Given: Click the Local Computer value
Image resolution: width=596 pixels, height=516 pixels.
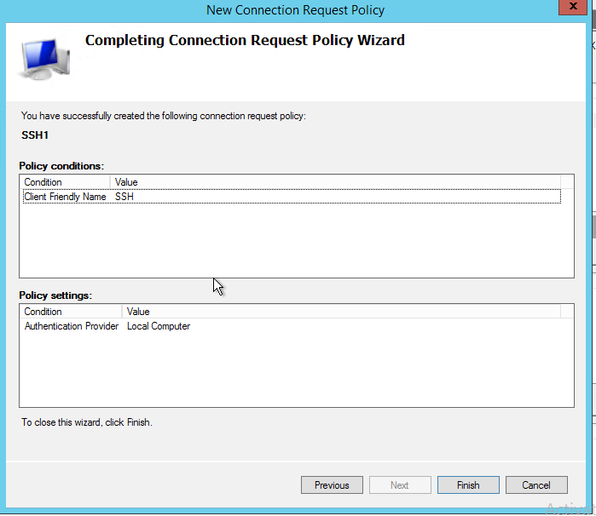Looking at the screenshot, I should point(159,326).
